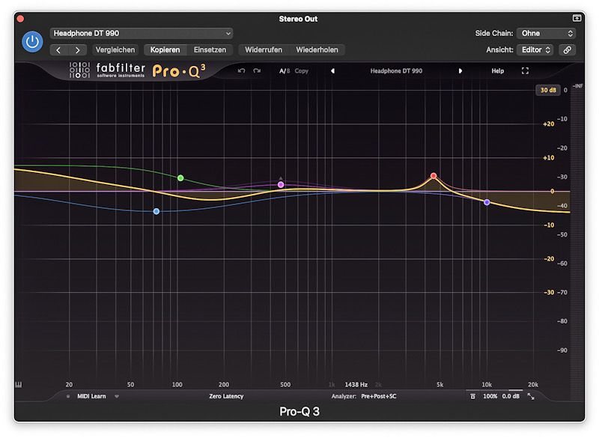Open the Side Chain Ohne dropdown
The image size is (599, 438).
tap(546, 33)
